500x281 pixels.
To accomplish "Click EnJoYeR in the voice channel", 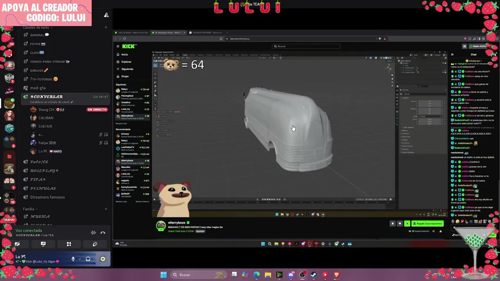I will click(x=45, y=126).
